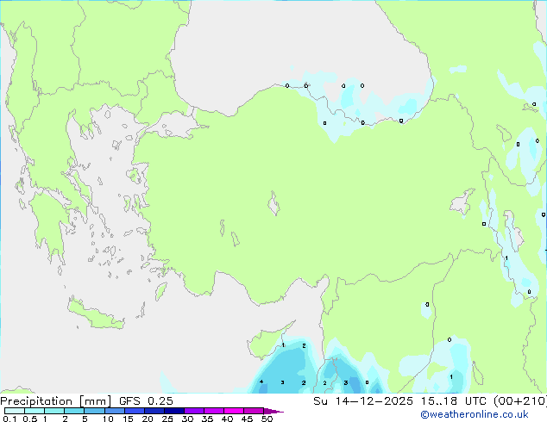Click the above-50 mm arrow tip of legend

(x=273, y=411)
